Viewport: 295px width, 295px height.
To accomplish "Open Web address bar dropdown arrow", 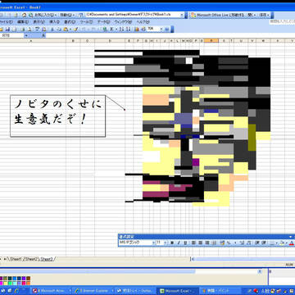I will (181, 15).
